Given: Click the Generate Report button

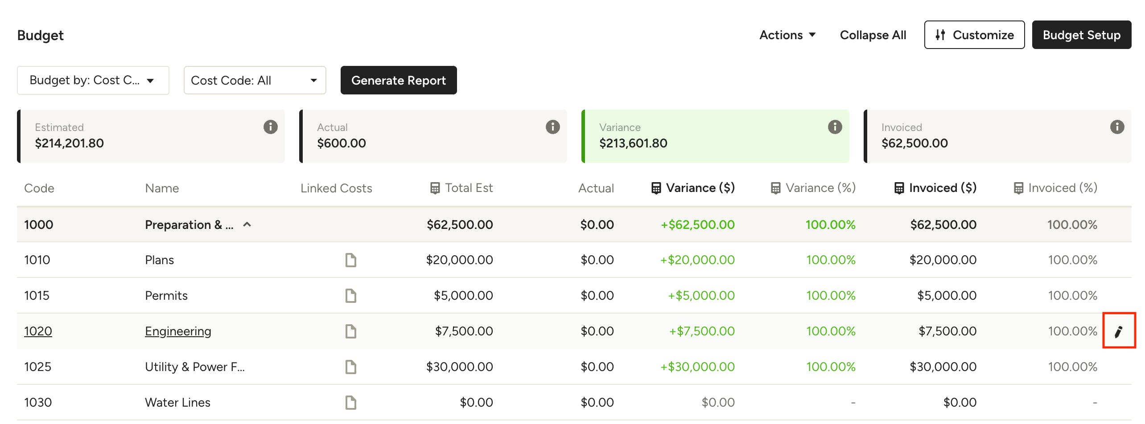Looking at the screenshot, I should [x=398, y=80].
